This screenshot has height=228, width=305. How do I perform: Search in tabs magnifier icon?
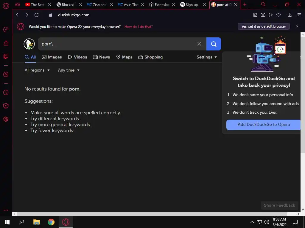click(x=263, y=4)
